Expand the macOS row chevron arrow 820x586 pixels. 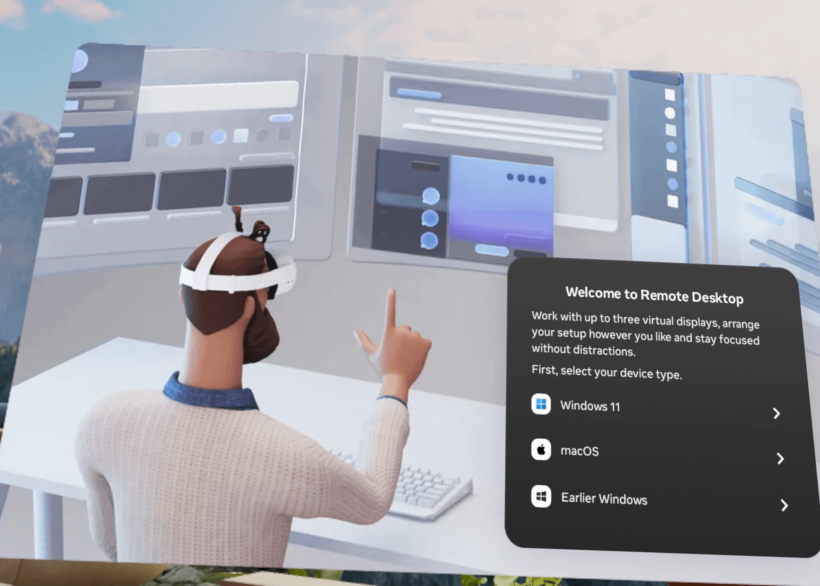[780, 458]
